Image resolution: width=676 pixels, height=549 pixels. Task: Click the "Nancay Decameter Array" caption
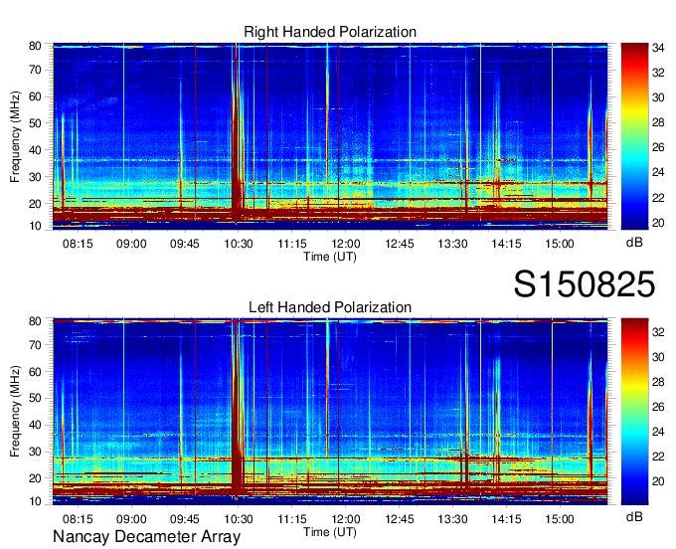point(146,537)
